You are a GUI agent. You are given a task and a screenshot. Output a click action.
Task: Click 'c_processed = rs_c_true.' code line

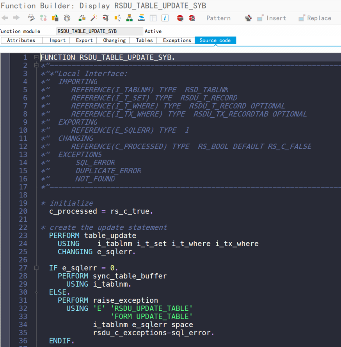pos(101,211)
